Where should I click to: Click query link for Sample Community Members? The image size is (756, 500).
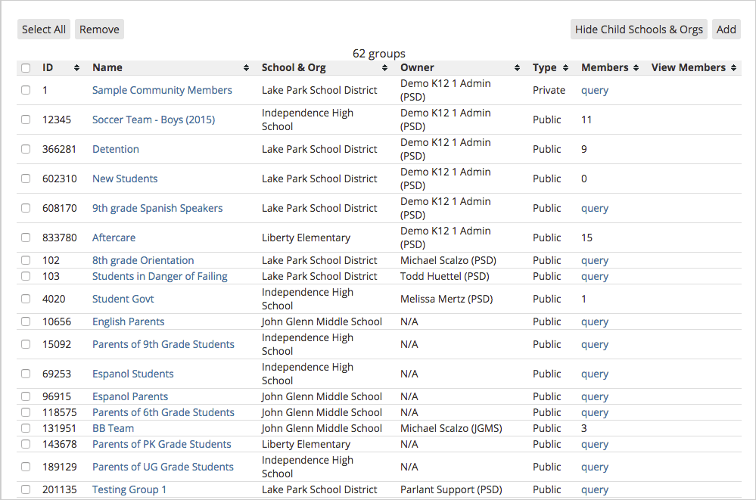point(595,91)
